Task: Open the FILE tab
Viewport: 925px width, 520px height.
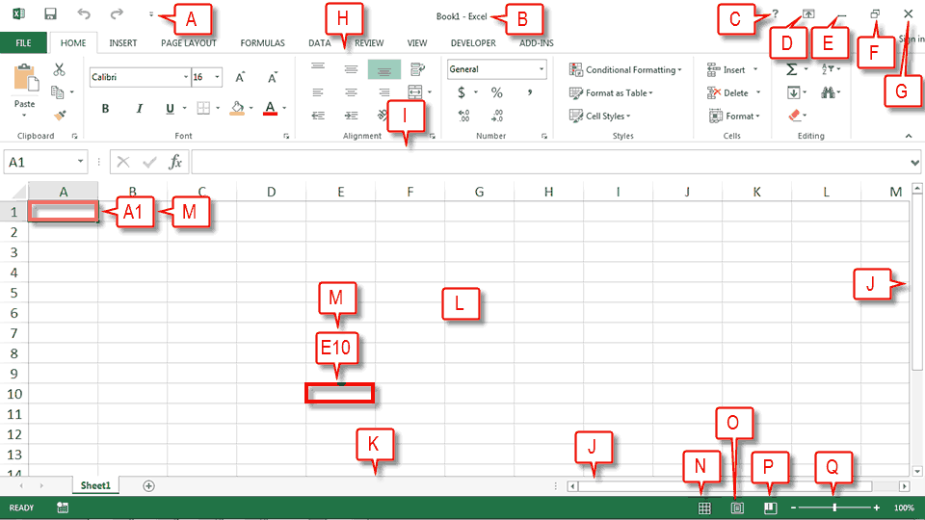Action: coord(23,43)
